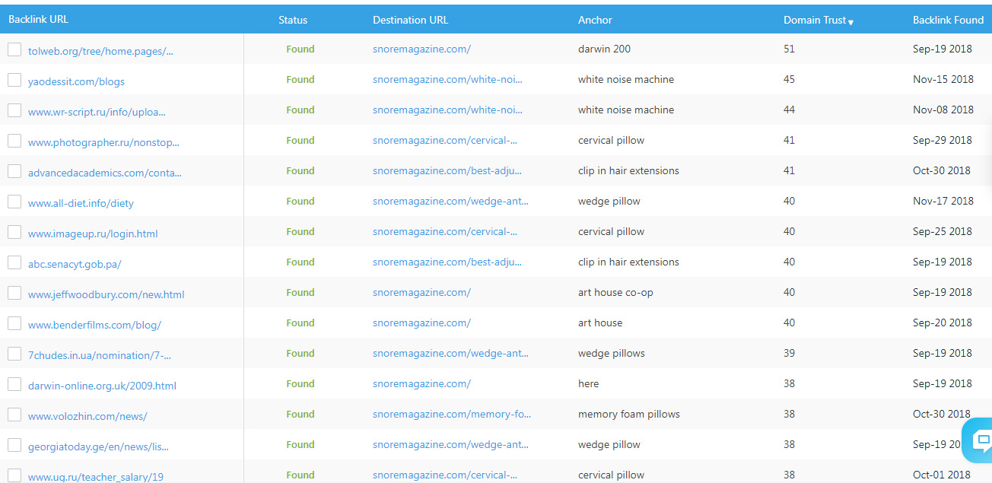992x483 pixels.
Task: Open cervical destination URL in photographer.ru row
Action: tap(445, 140)
